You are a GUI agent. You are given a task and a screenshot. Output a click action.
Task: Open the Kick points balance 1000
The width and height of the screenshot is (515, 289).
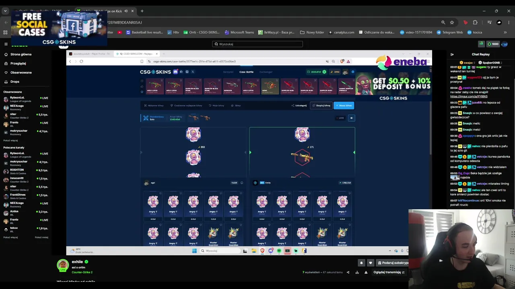[493, 44]
